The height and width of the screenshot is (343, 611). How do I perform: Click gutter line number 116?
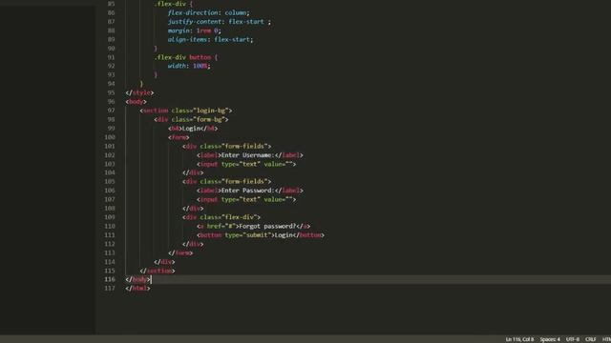110,279
